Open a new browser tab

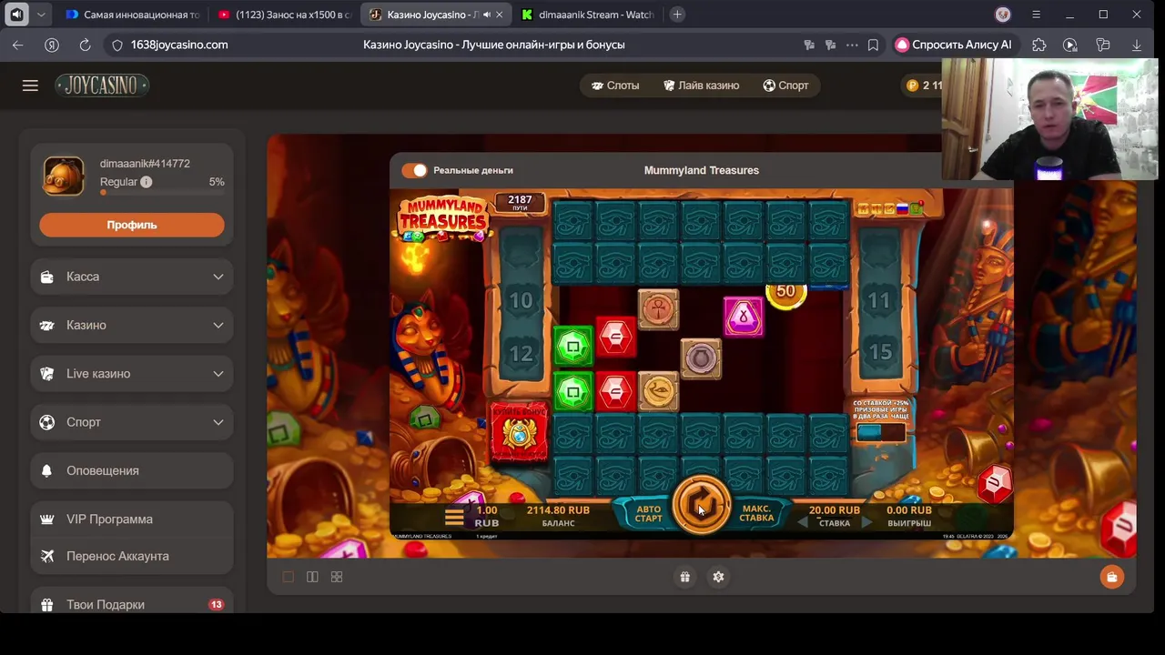(x=677, y=15)
